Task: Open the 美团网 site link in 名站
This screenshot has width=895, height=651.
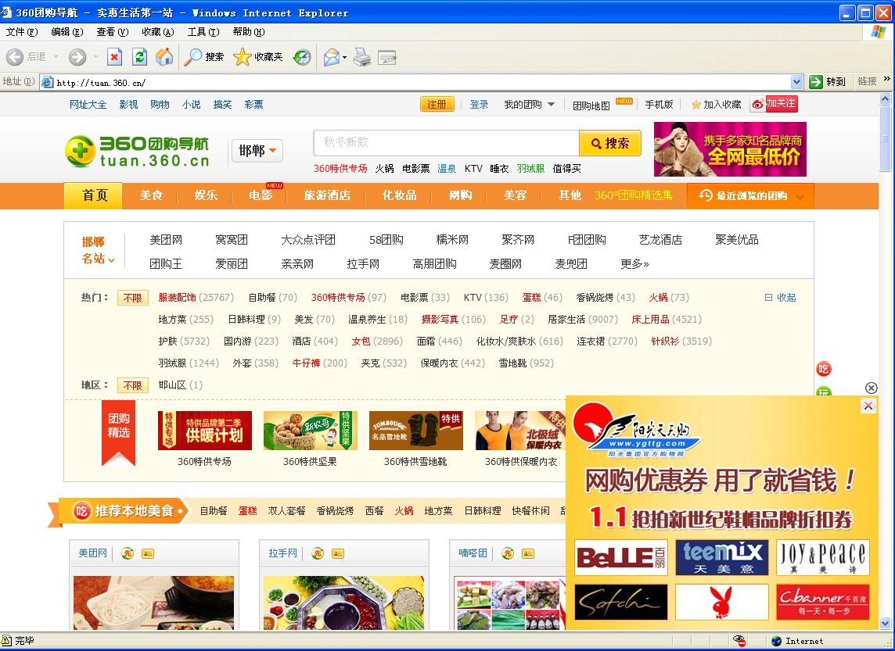Action: 166,240
